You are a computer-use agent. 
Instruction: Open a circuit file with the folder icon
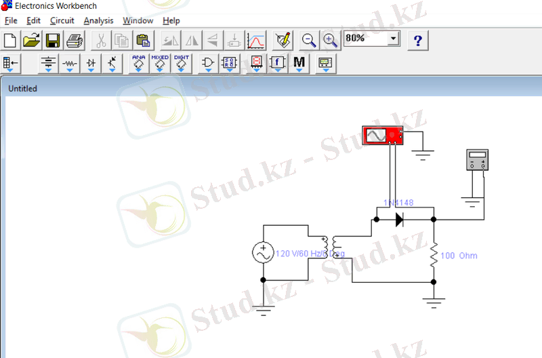click(x=31, y=41)
